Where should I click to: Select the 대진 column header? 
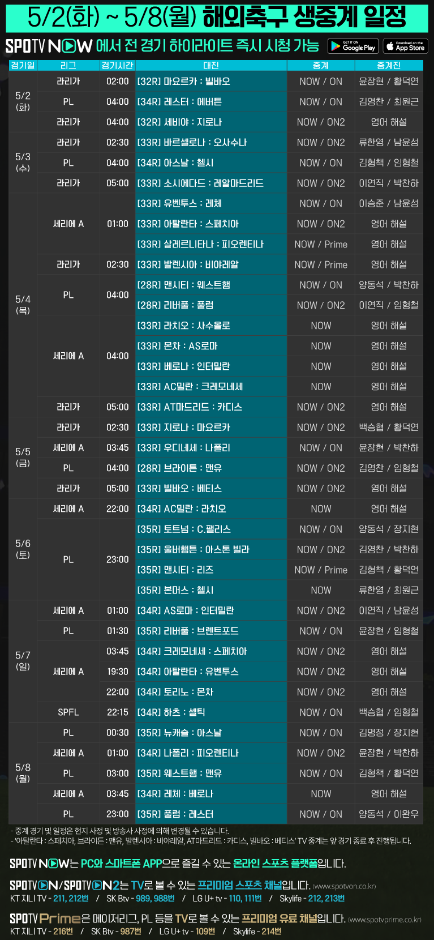(211, 66)
